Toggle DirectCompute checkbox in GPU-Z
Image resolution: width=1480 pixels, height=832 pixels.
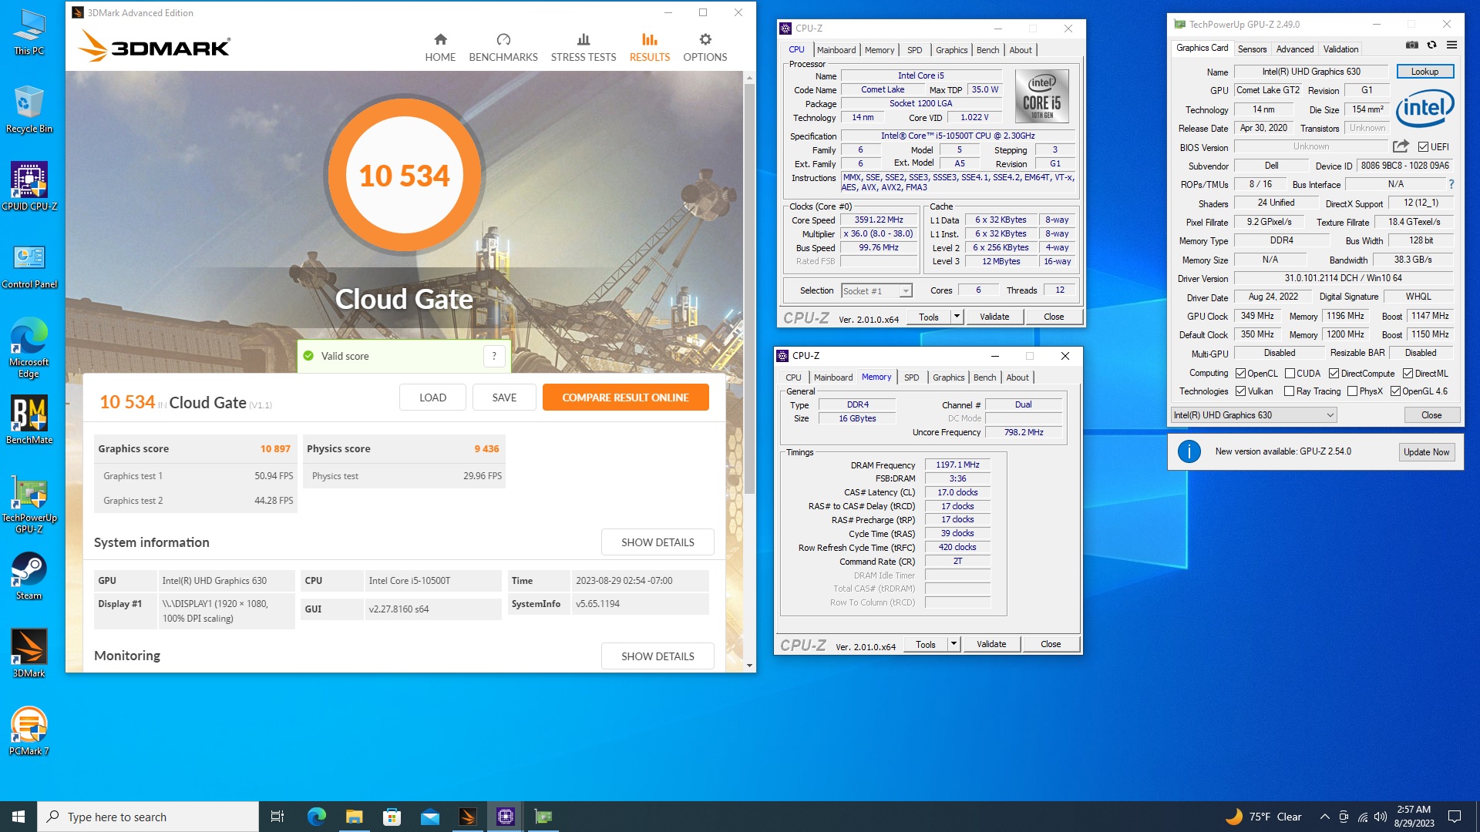click(x=1334, y=374)
